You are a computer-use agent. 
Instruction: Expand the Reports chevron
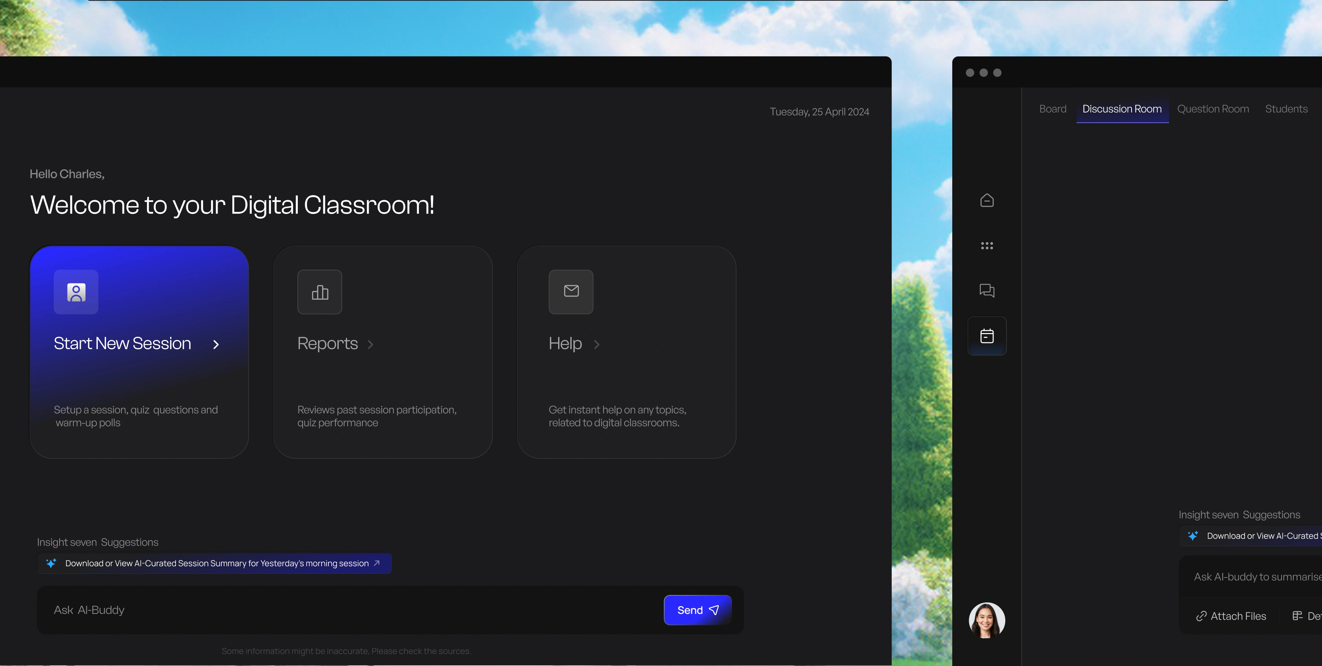point(370,345)
